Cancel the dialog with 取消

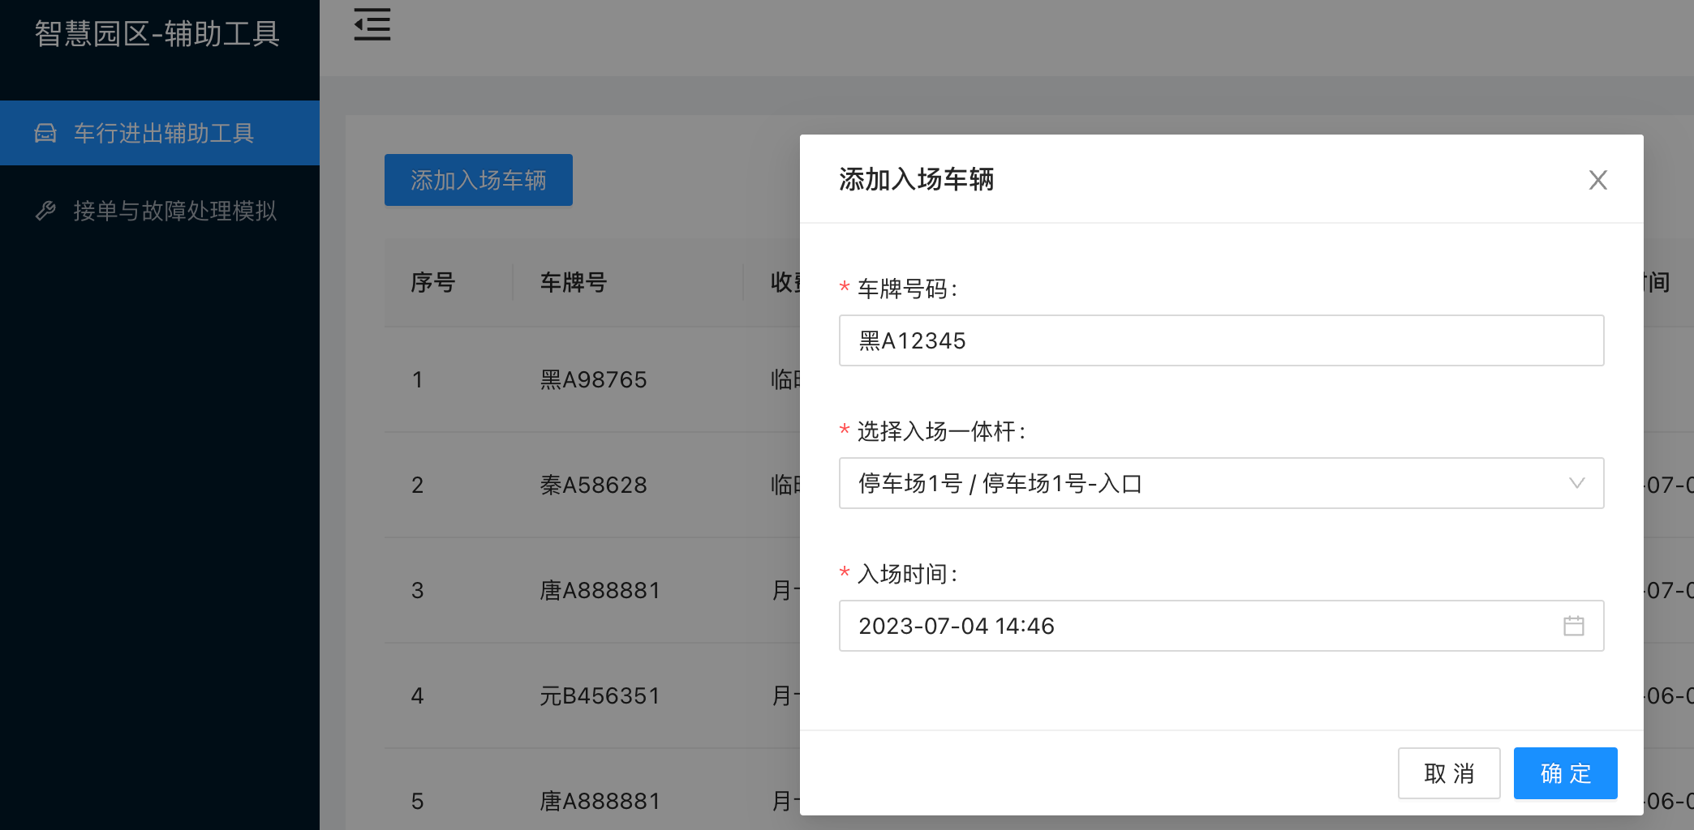coord(1449,772)
